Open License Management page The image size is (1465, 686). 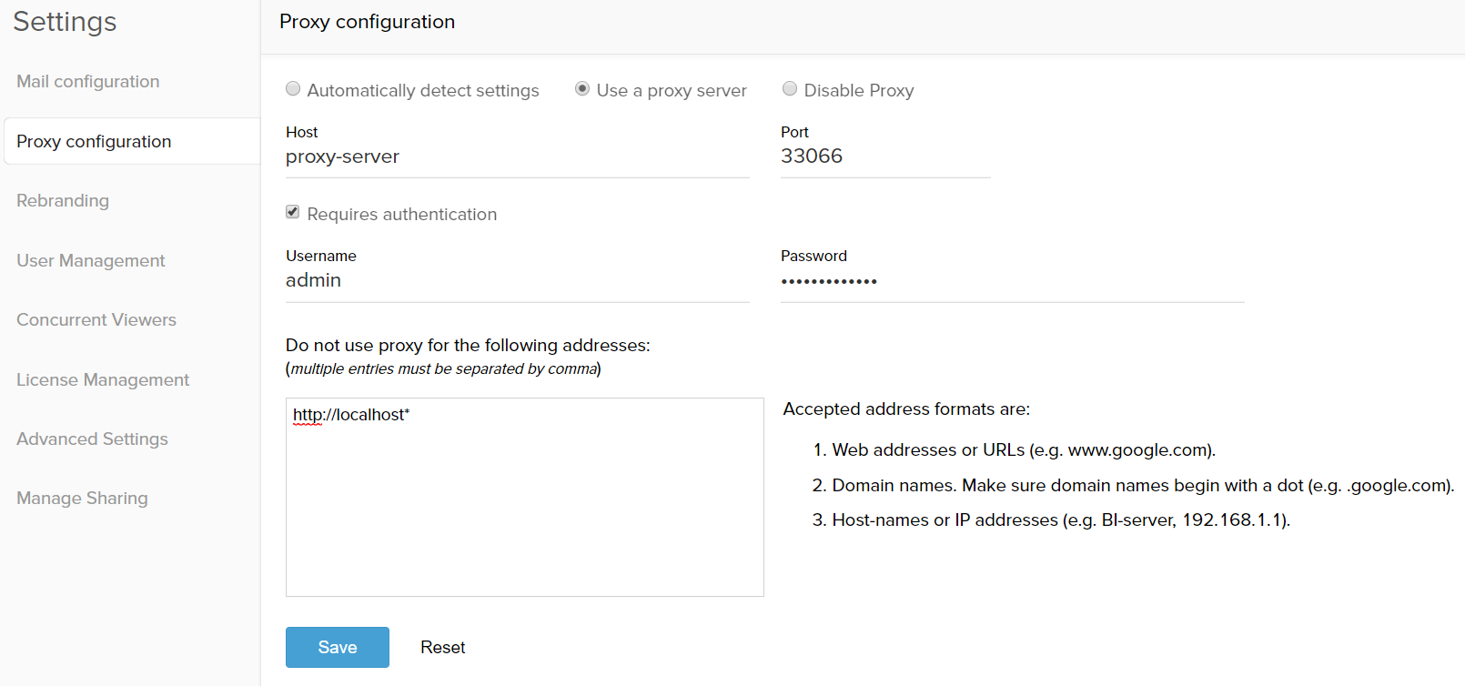tap(103, 380)
